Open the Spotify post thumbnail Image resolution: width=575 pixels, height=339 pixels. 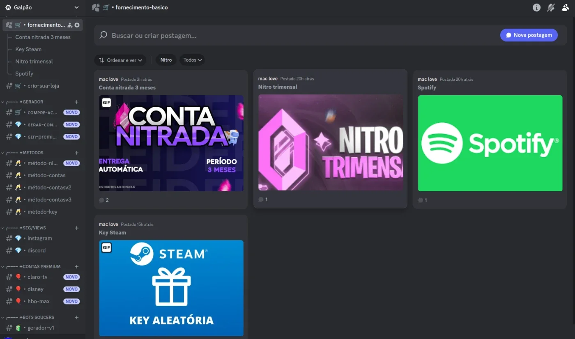pyautogui.click(x=490, y=143)
